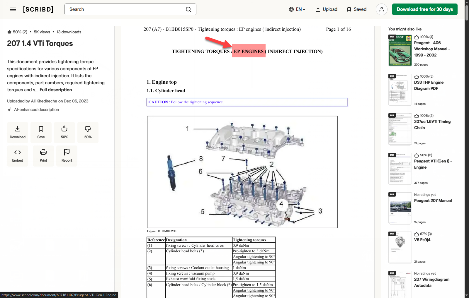Open the EN language dropdown
This screenshot has height=298, width=469.
tap(297, 9)
